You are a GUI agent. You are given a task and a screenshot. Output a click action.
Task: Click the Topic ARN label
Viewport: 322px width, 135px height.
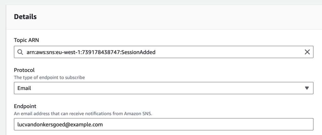(x=26, y=40)
